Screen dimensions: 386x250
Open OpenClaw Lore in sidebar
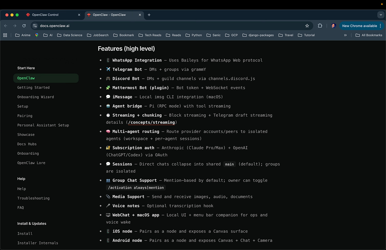pyautogui.click(x=31, y=163)
